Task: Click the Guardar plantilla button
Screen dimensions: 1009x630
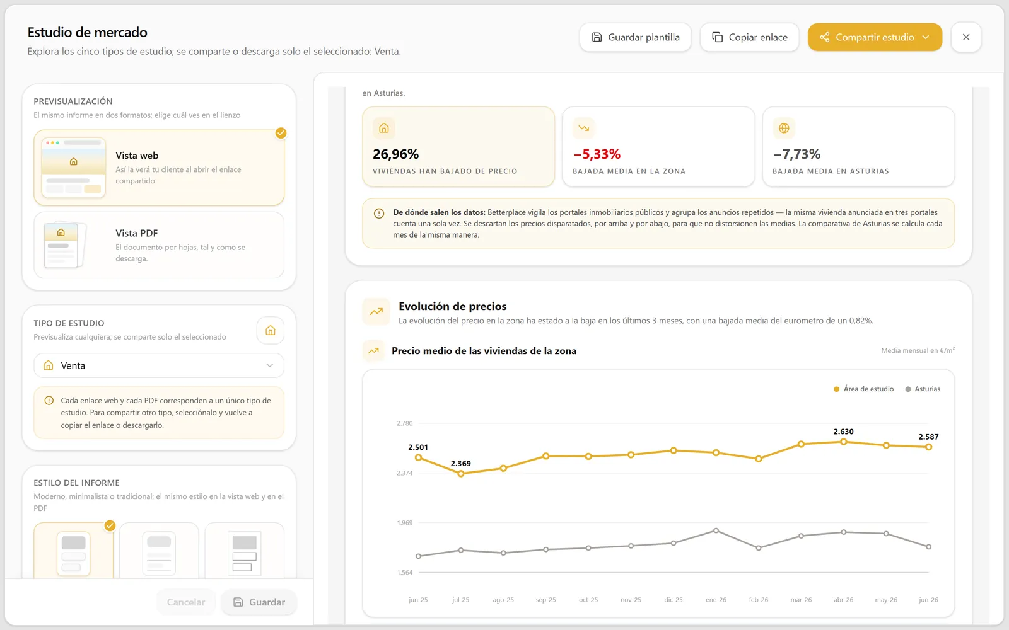Action: (x=636, y=37)
